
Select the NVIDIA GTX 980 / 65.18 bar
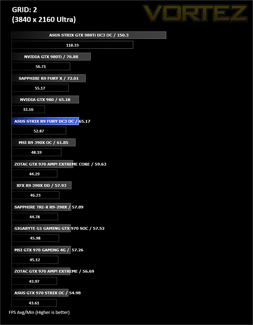click(45, 99)
